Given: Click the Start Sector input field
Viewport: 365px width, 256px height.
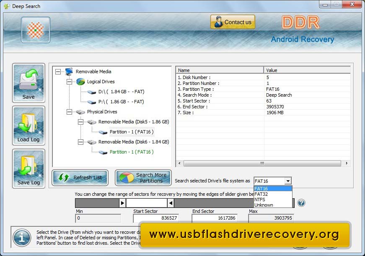Looking at the screenshot, I should click(156, 218).
